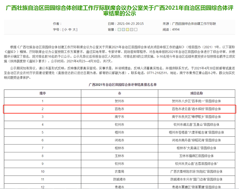Click rank number 11 cell

click(x=43, y=179)
